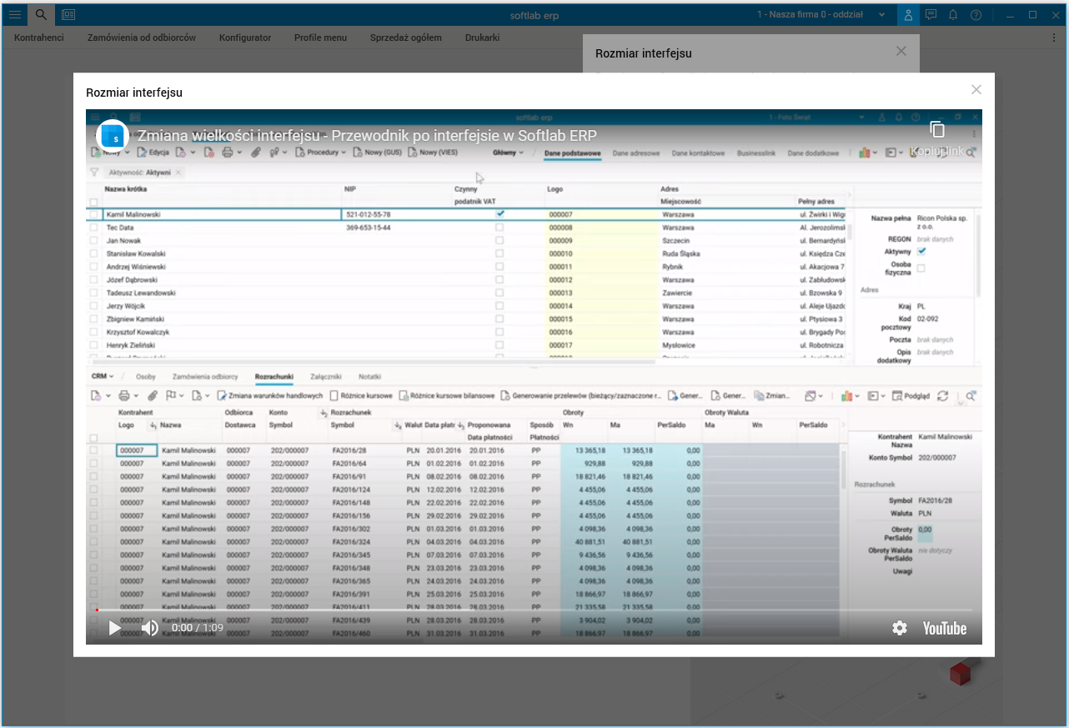The height and width of the screenshot is (728, 1069).
Task: Open the help question mark icon
Action: click(x=976, y=15)
